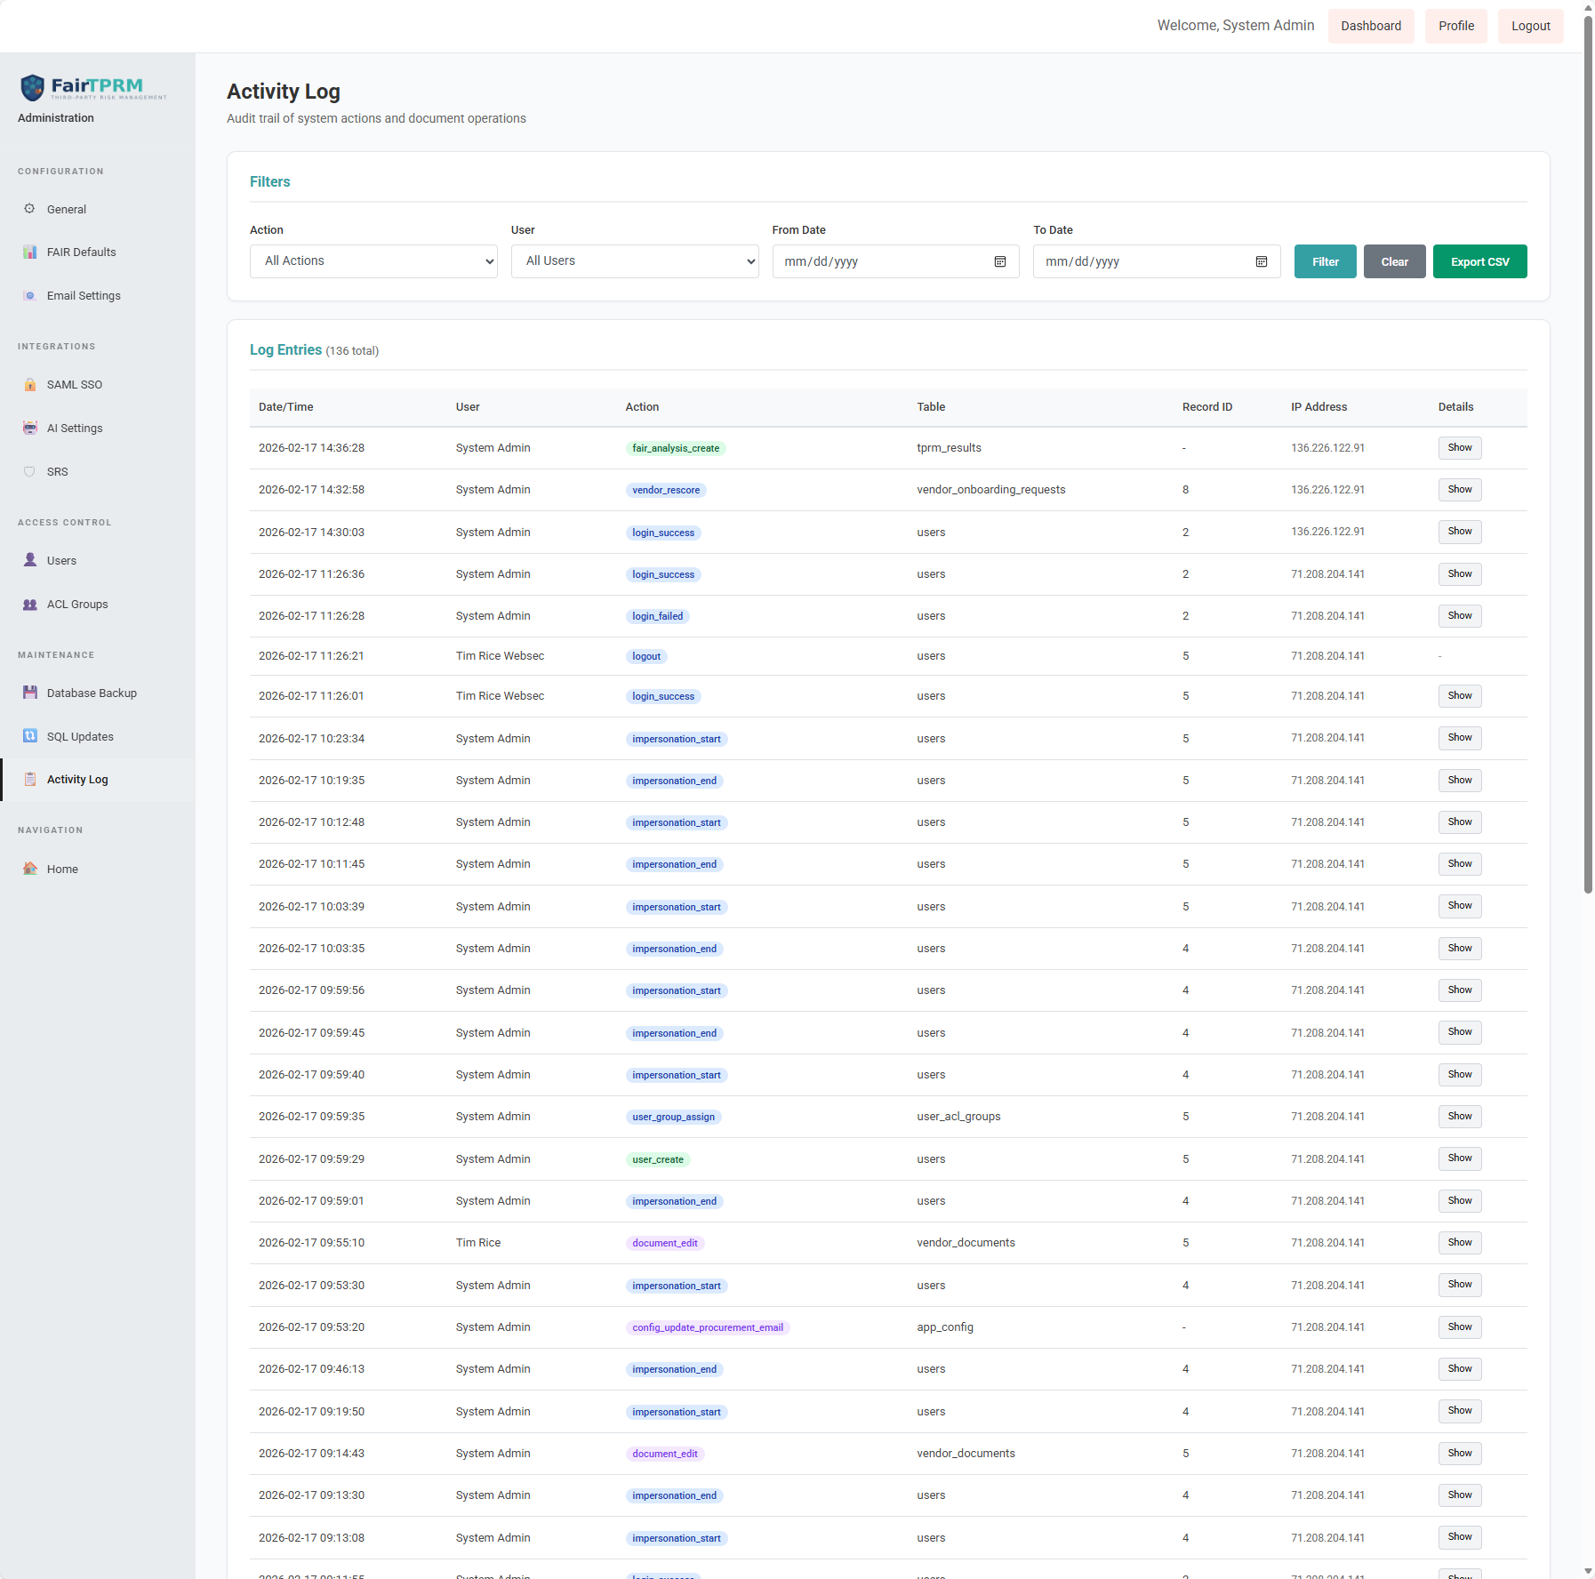1595x1579 pixels.
Task: Expand the All Users dropdown
Action: pyautogui.click(x=634, y=261)
